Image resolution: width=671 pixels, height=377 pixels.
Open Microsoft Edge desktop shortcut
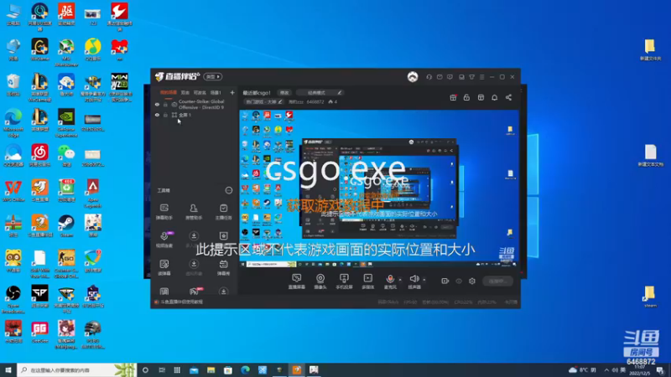click(x=13, y=123)
